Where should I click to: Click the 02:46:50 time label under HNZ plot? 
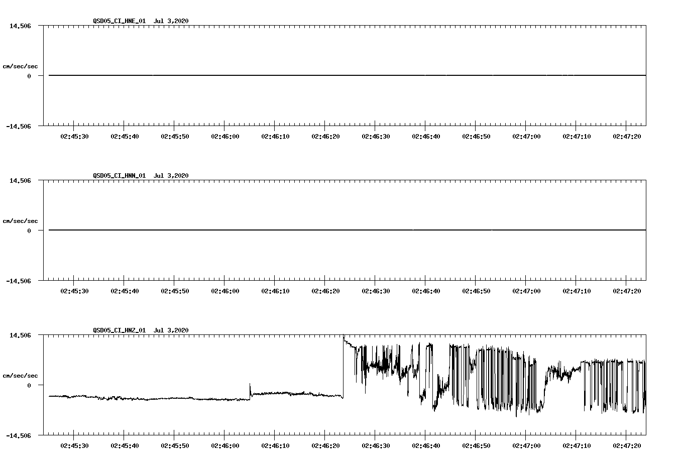tap(476, 445)
